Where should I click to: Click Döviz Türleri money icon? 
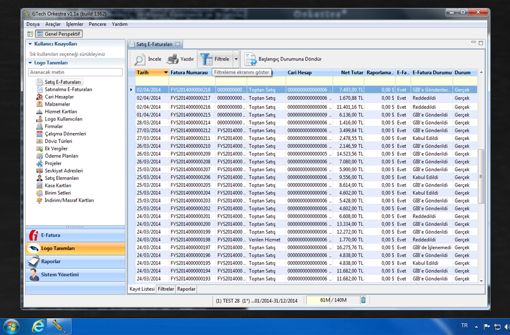[x=40, y=141]
